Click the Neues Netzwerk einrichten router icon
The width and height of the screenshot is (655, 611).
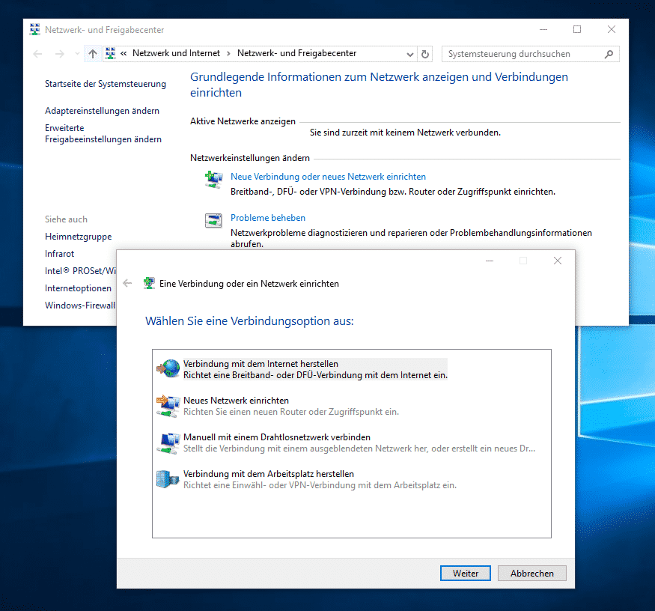[168, 406]
